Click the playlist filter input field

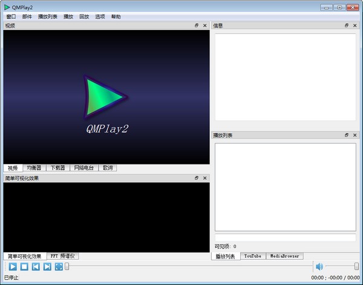point(286,238)
